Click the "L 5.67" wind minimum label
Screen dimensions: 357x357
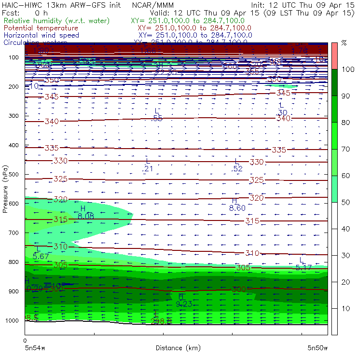(x=41, y=253)
